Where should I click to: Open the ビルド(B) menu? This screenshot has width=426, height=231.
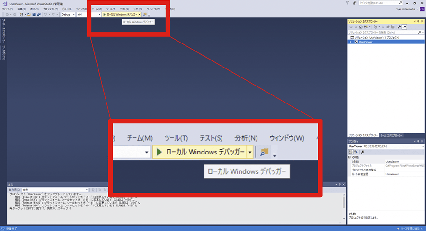[67, 9]
